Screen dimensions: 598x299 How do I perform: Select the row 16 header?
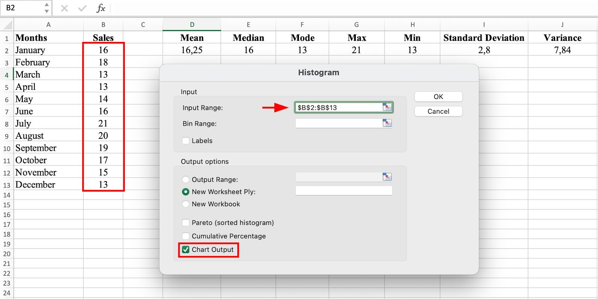point(7,215)
